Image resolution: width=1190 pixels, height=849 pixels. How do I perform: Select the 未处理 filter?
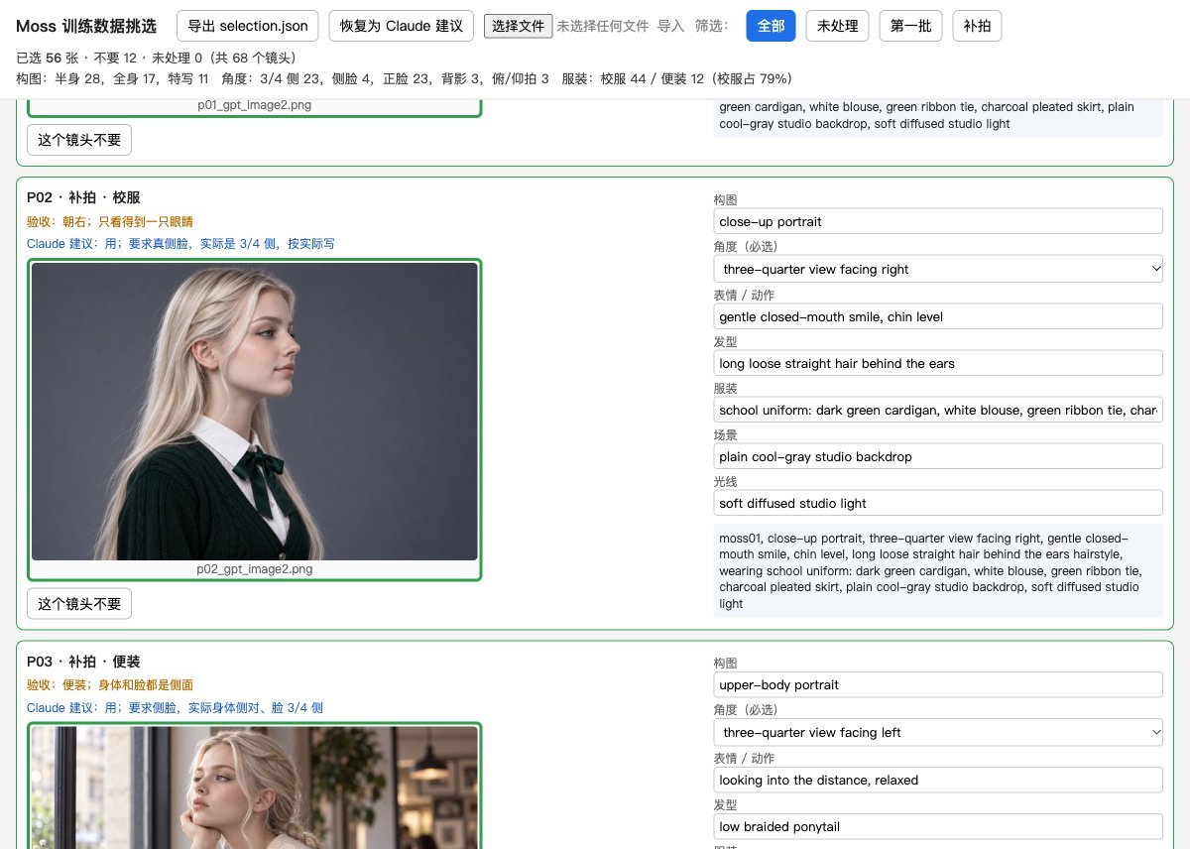coord(838,26)
